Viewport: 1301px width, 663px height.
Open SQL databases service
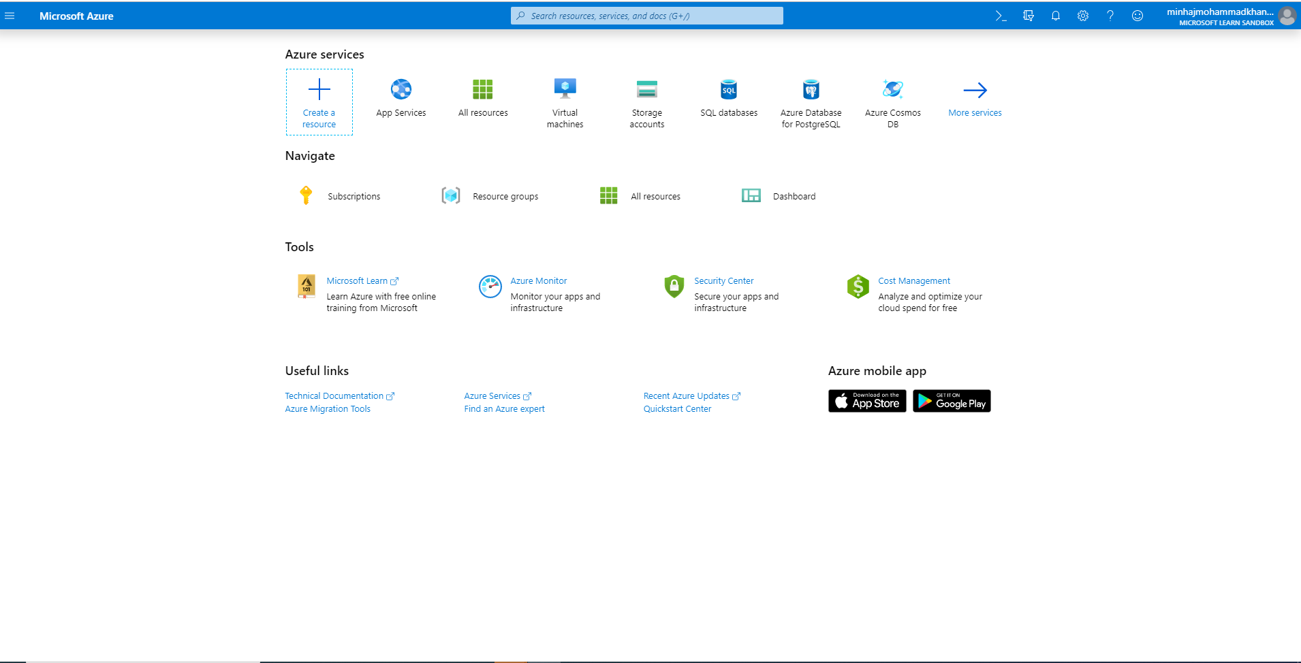(x=729, y=89)
